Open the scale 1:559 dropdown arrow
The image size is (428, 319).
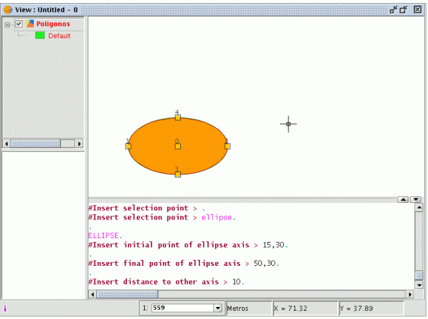coord(218,308)
